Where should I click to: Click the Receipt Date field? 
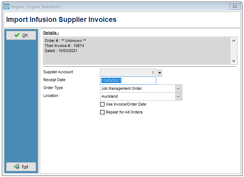(128, 80)
